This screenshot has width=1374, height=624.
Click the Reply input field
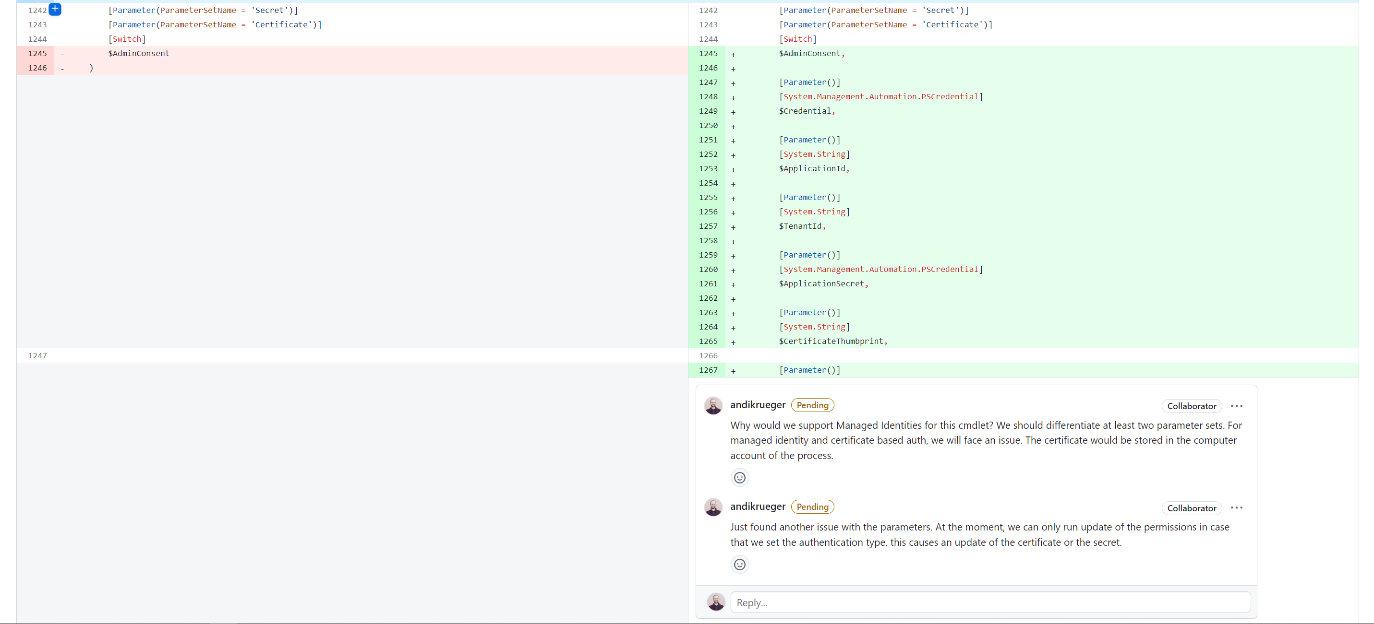coord(990,602)
